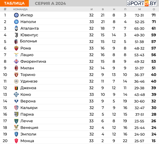159x144 pixels.
Task: Click the Napoli club logo
Action: tap(16, 22)
